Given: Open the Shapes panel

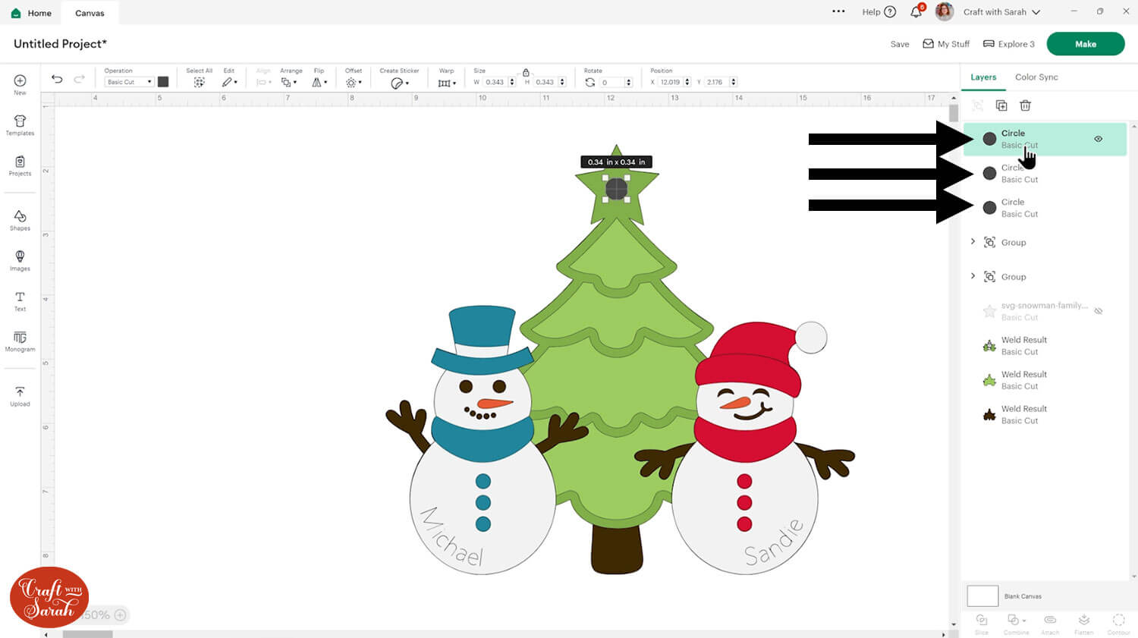Looking at the screenshot, I should (x=20, y=221).
